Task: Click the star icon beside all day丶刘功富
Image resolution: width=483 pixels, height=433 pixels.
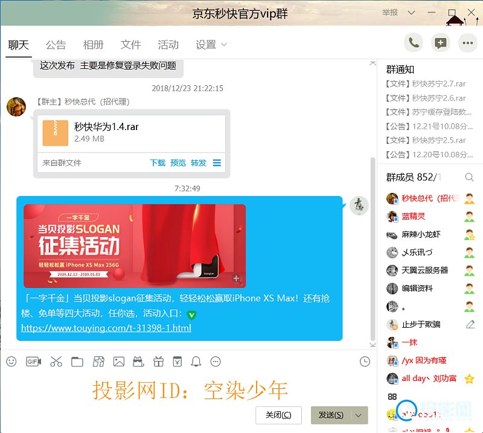Action: 470,379
